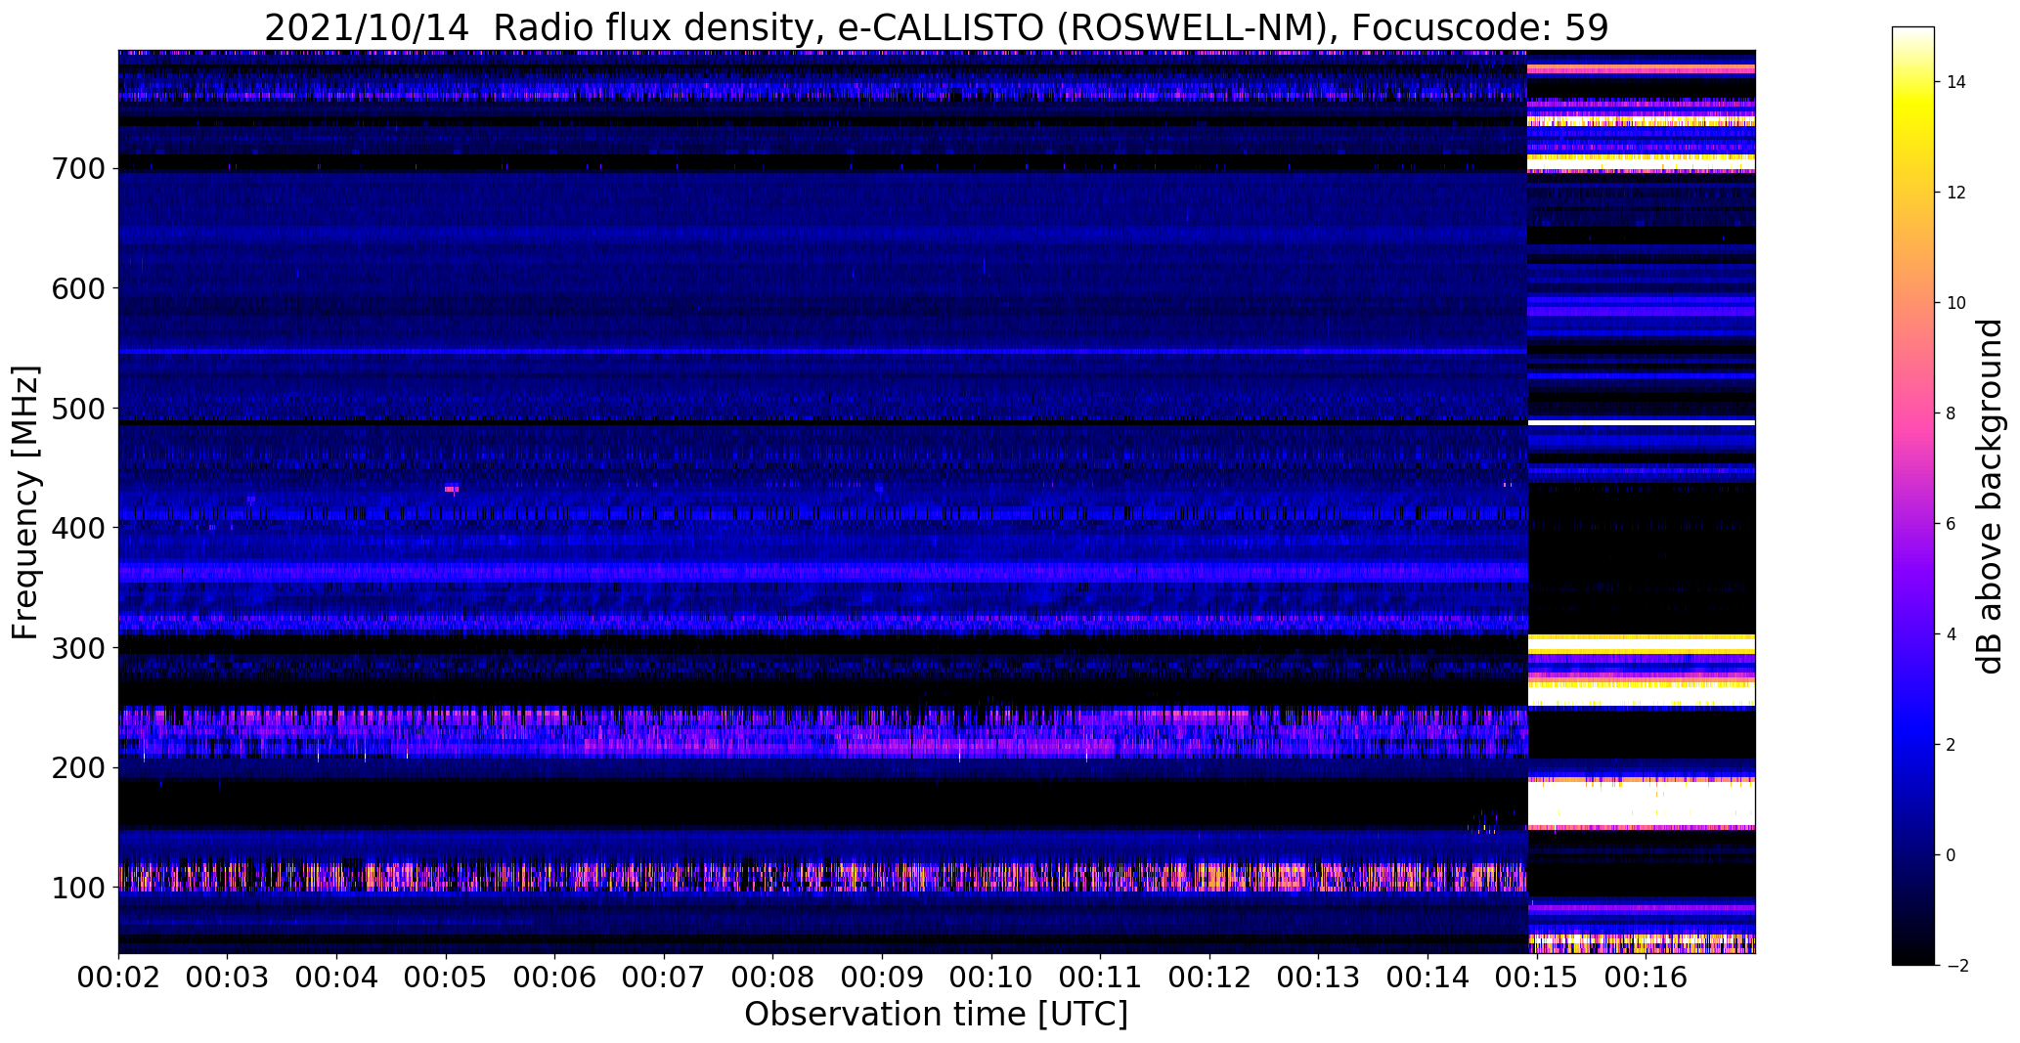Click the 00:05 time tick label

pos(446,976)
